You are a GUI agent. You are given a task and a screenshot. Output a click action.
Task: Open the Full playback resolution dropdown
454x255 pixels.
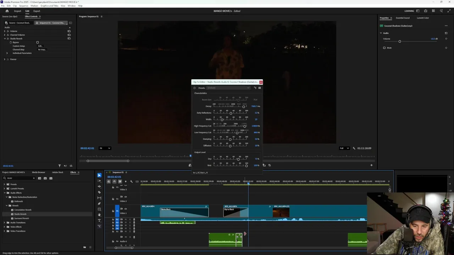[344, 148]
